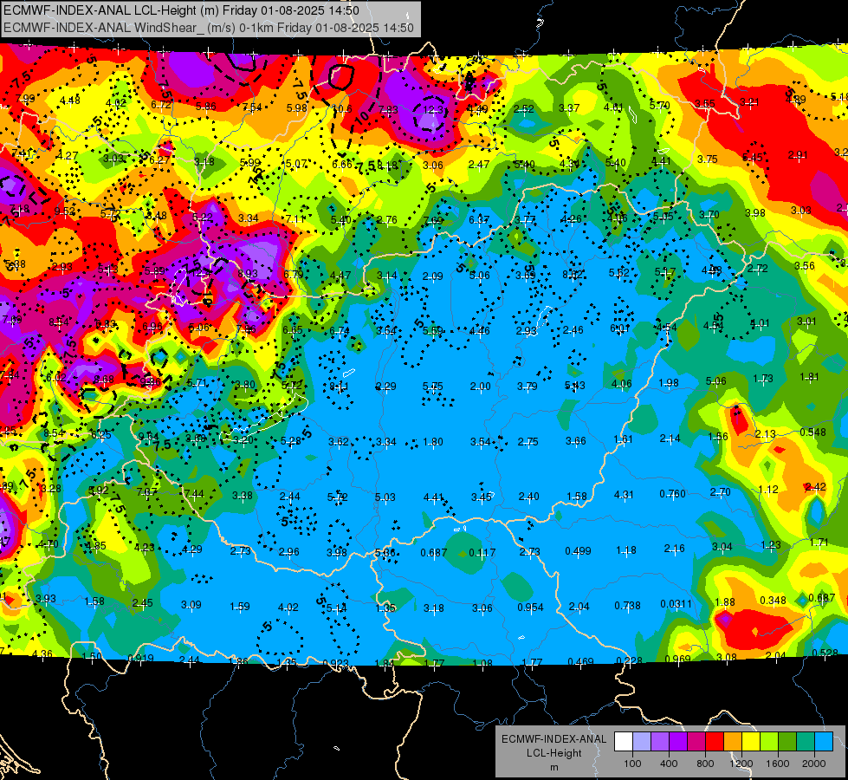Click the legend tick label 100
Viewport: 848px width, 780px height.
coord(632,764)
